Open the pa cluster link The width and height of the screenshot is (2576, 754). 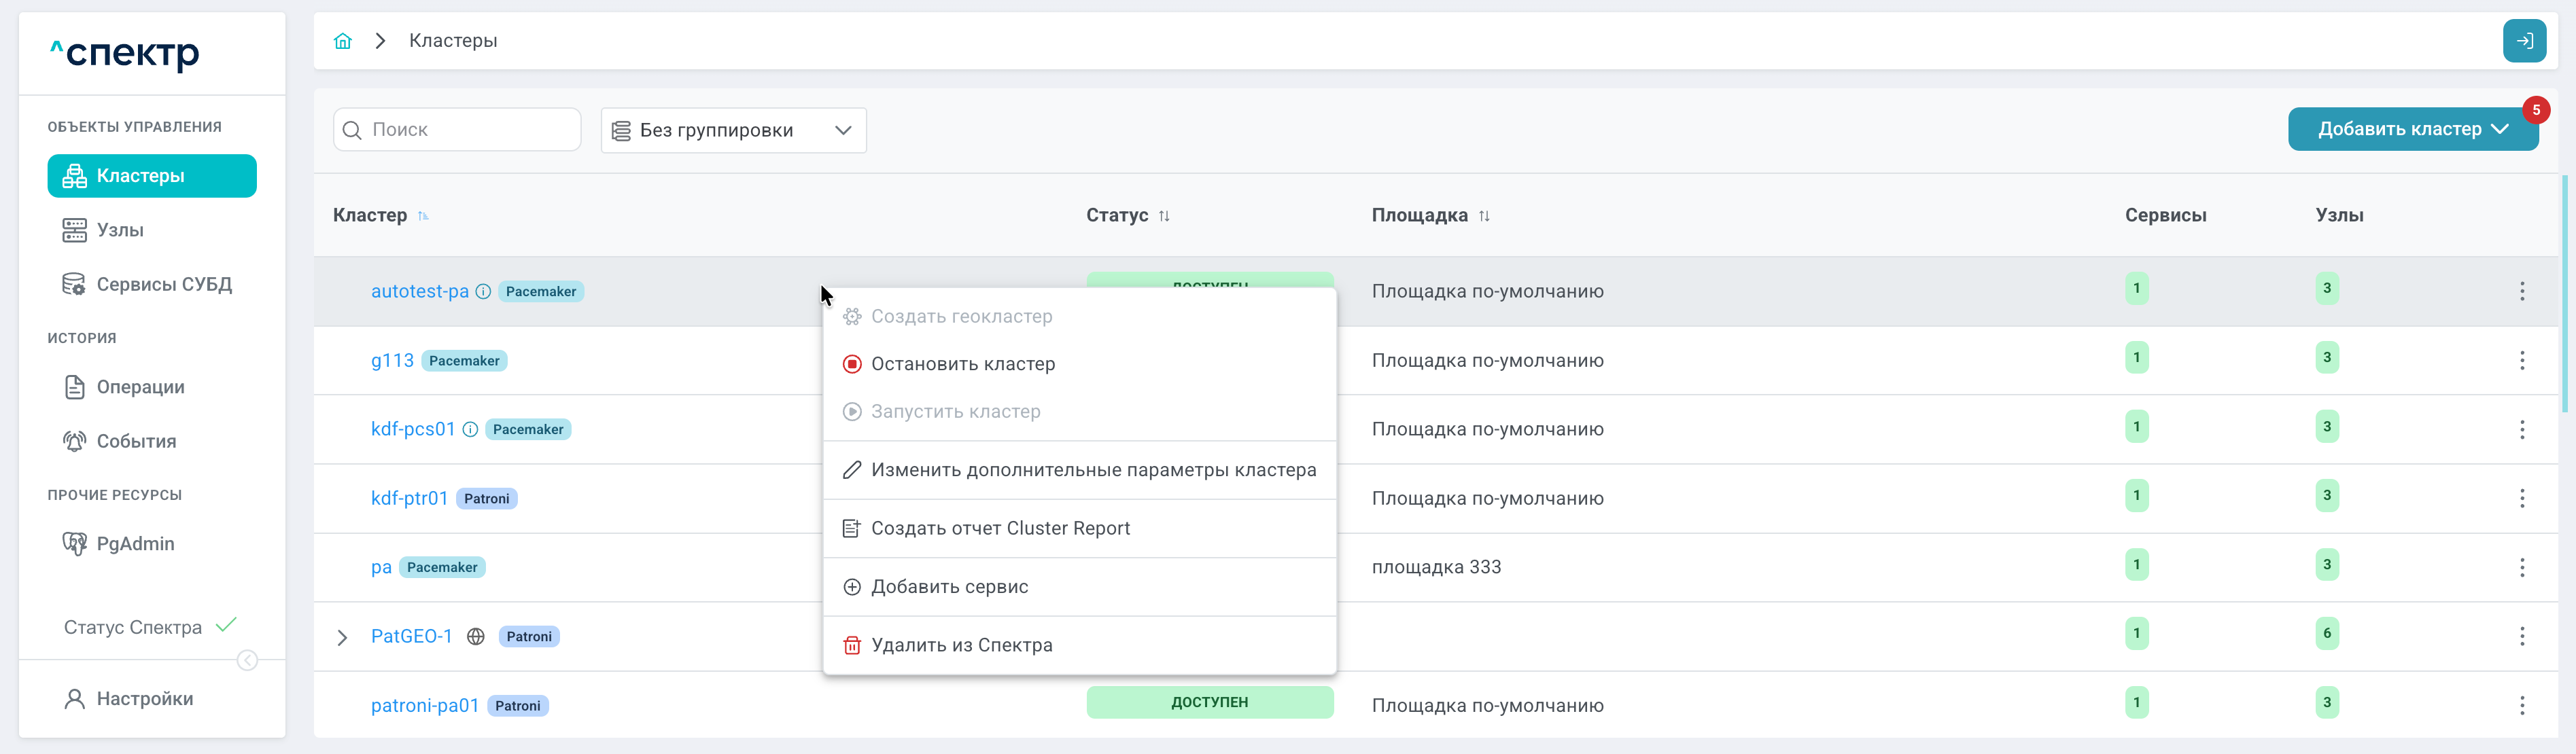click(x=381, y=567)
